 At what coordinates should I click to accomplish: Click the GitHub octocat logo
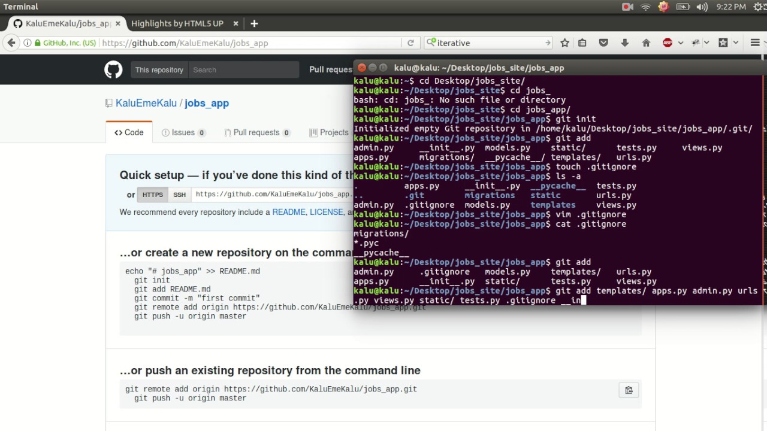[113, 69]
